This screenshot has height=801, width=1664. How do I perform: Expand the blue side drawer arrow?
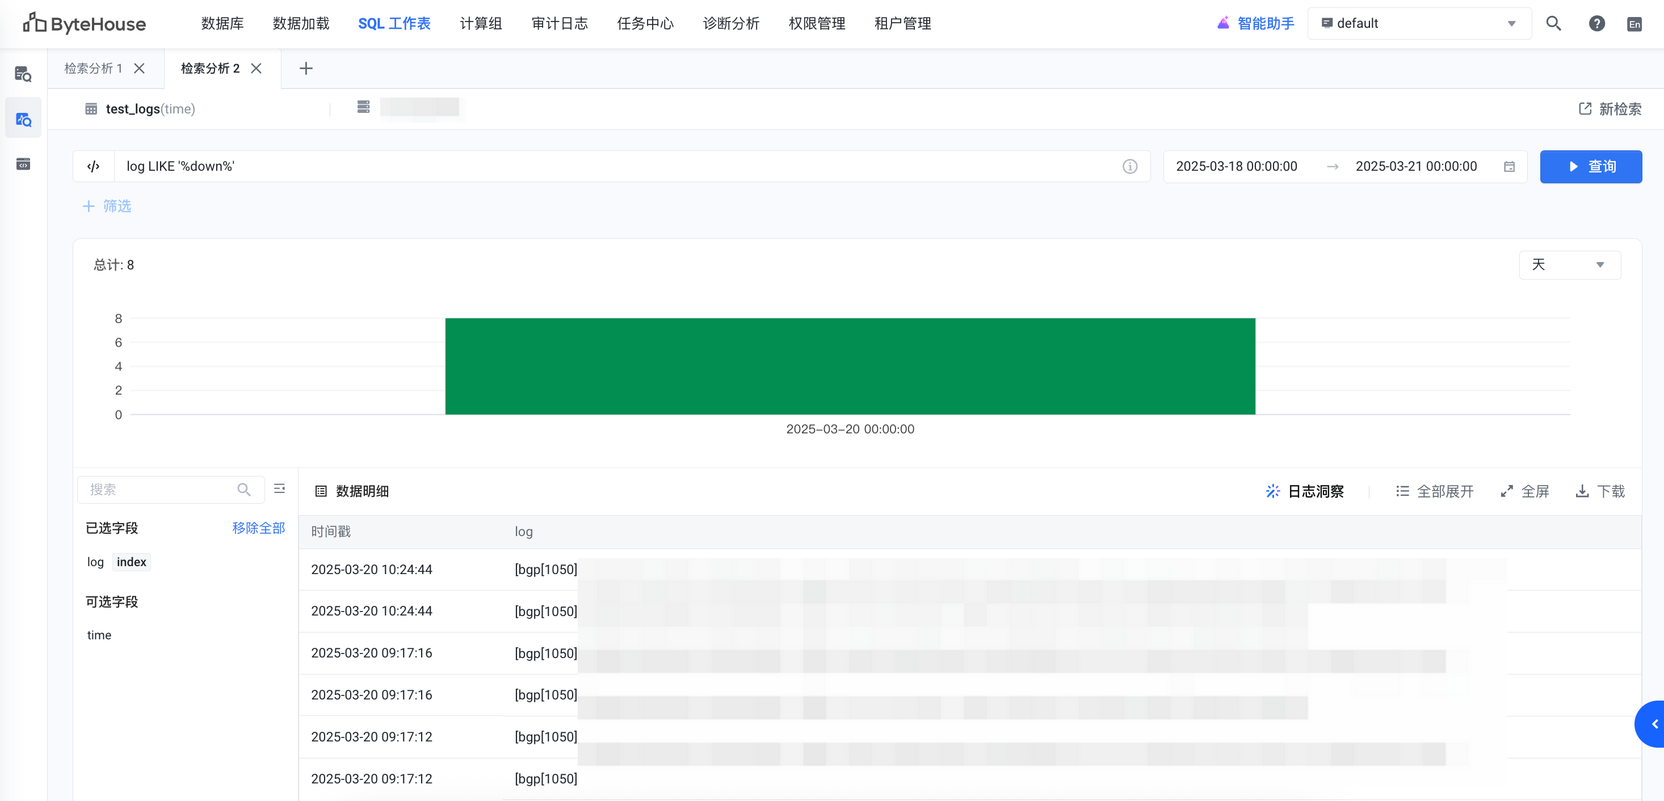1654,724
